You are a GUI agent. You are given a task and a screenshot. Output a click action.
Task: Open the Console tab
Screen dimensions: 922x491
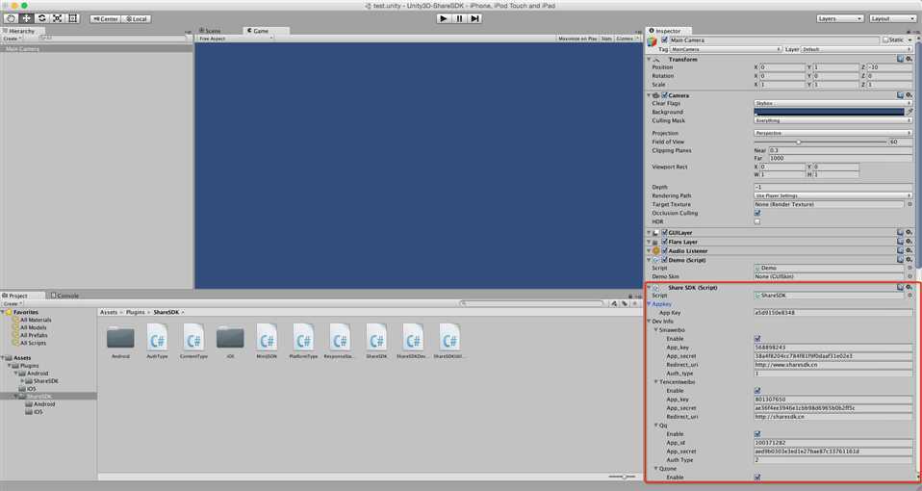click(x=65, y=296)
